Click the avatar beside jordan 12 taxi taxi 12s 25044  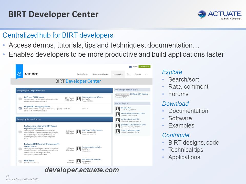coord(118,131)
